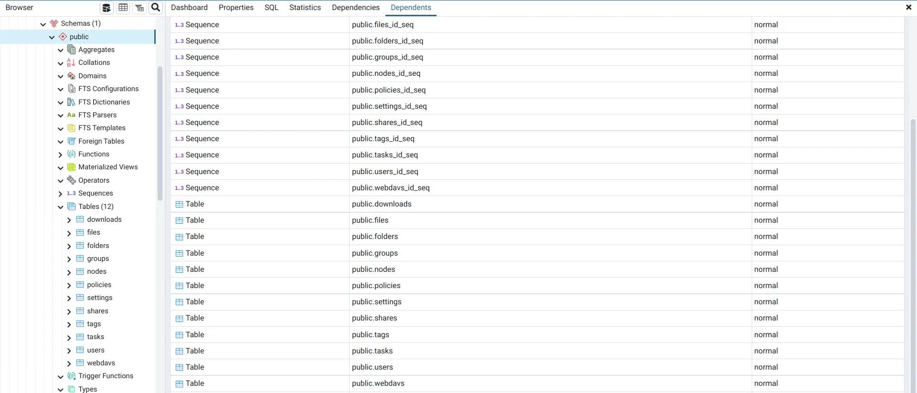Image resolution: width=917 pixels, height=393 pixels.
Task: Click the table icon in public.files row
Action: tap(180, 220)
